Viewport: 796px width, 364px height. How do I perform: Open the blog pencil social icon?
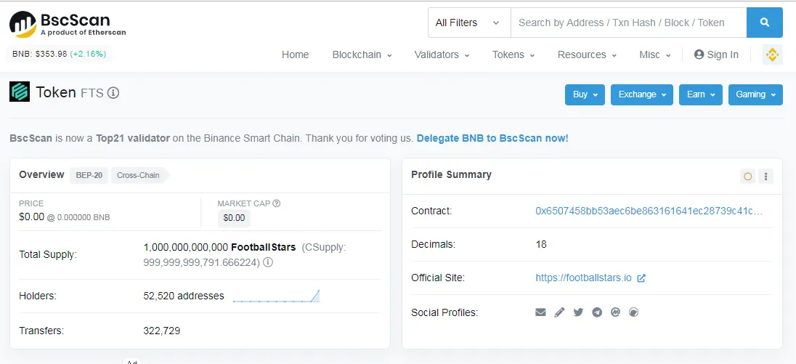[x=559, y=312]
